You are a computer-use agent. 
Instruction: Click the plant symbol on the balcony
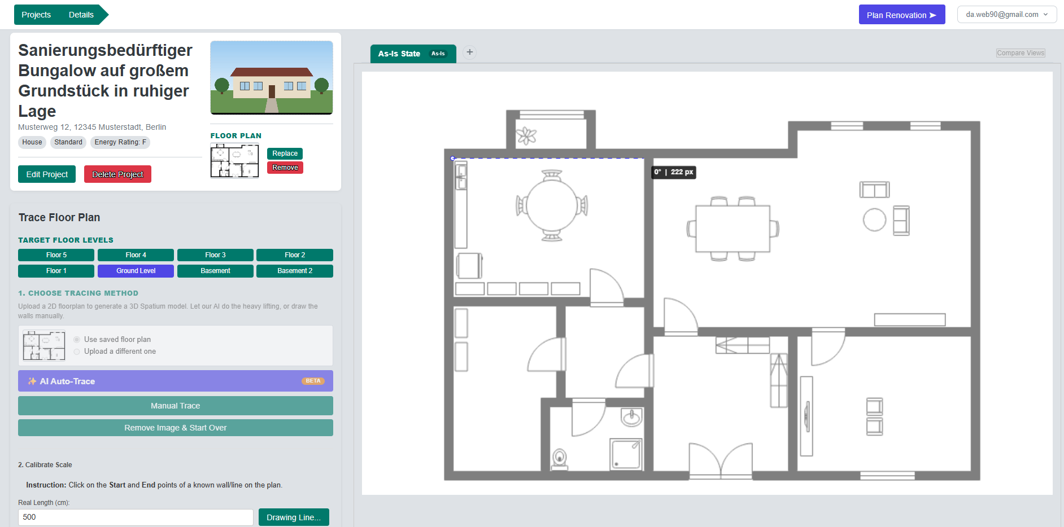[x=527, y=135]
